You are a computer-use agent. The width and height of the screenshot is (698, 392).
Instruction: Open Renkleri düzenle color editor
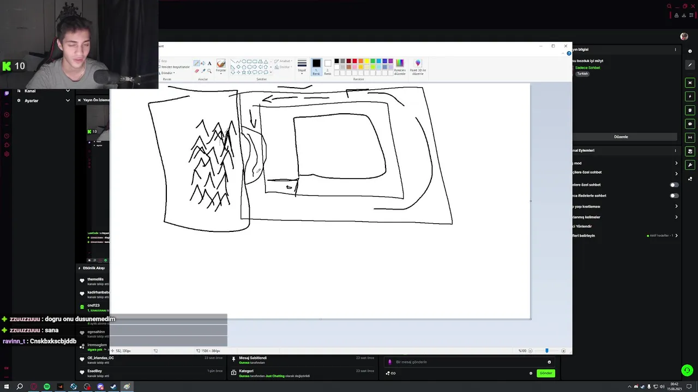[400, 67]
